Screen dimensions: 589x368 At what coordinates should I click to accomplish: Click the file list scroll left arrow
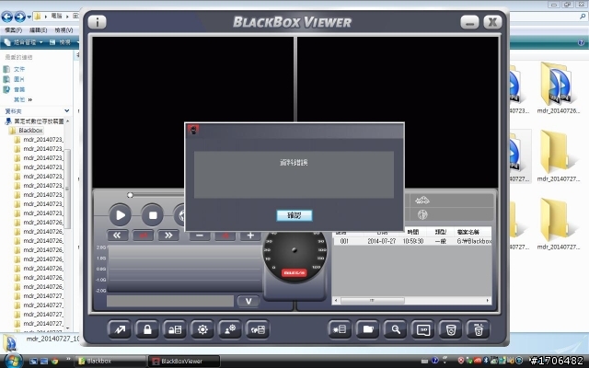coord(336,301)
